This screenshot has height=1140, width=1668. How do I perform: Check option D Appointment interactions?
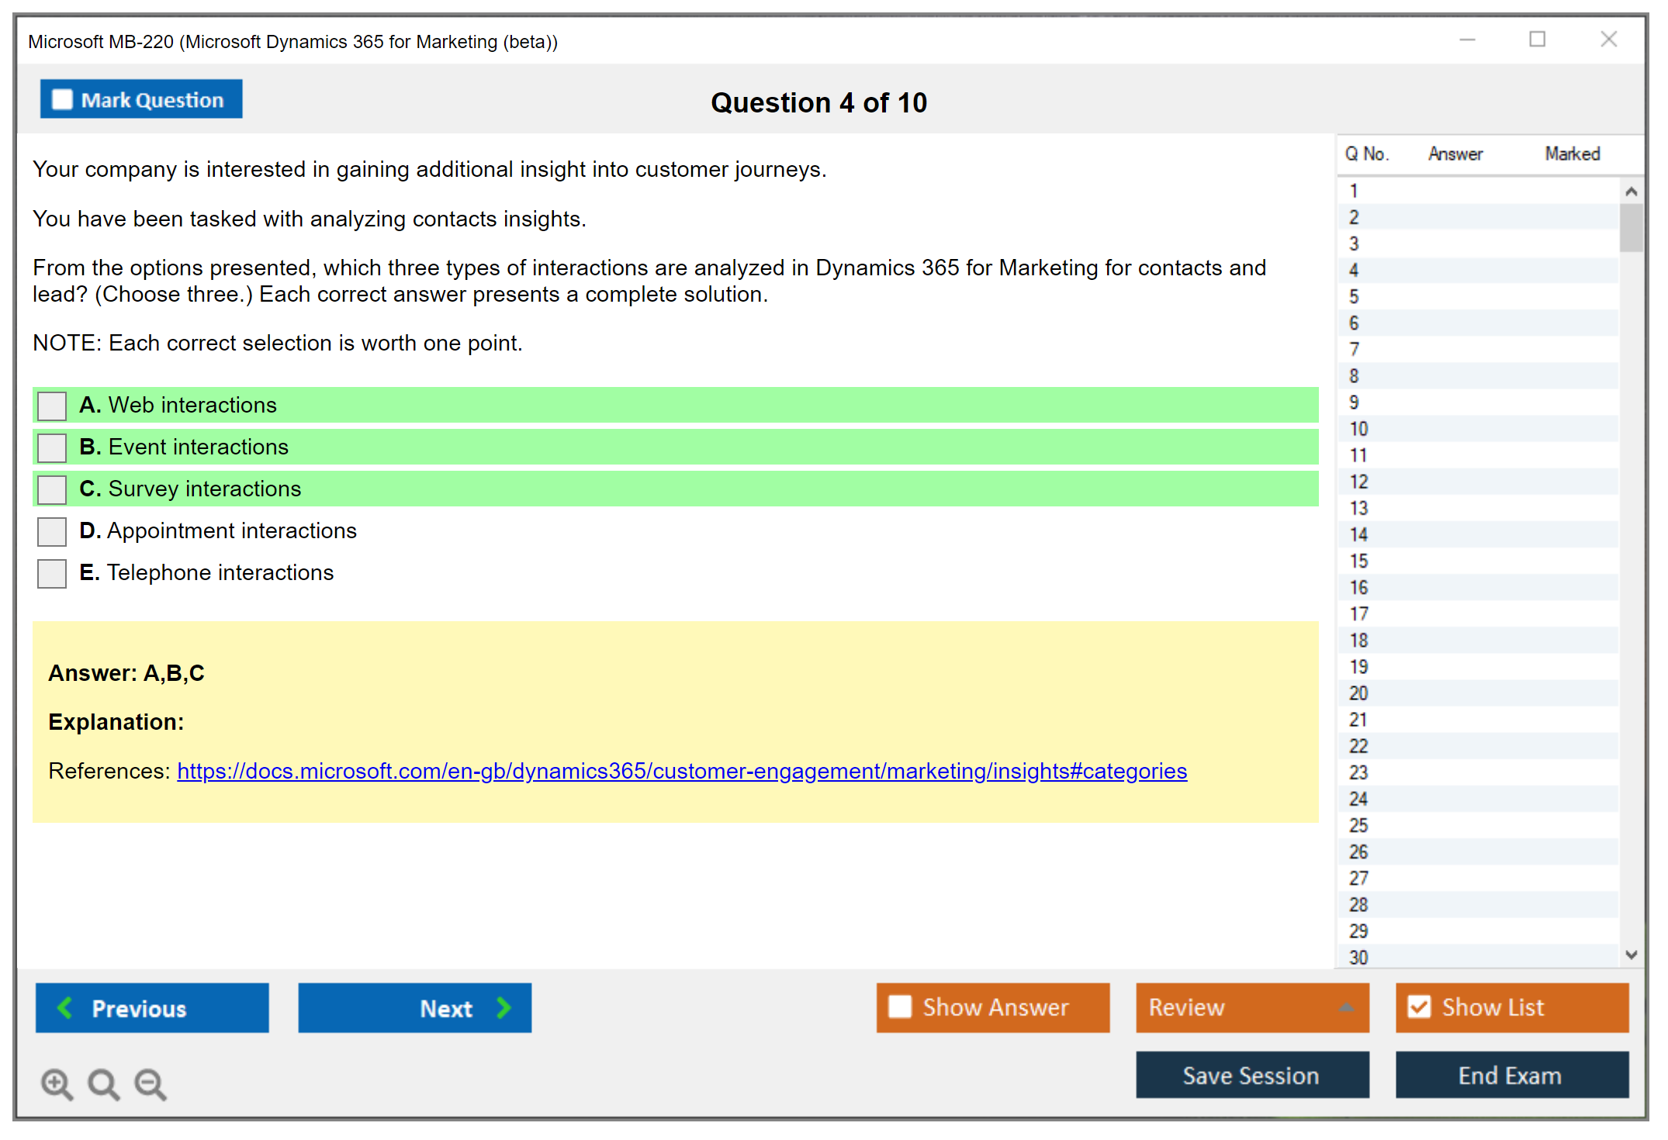click(52, 531)
